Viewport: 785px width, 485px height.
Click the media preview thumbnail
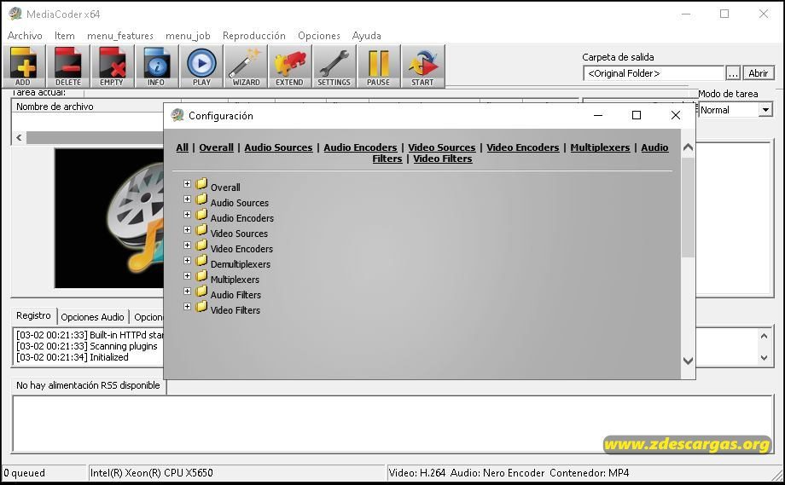tap(109, 218)
